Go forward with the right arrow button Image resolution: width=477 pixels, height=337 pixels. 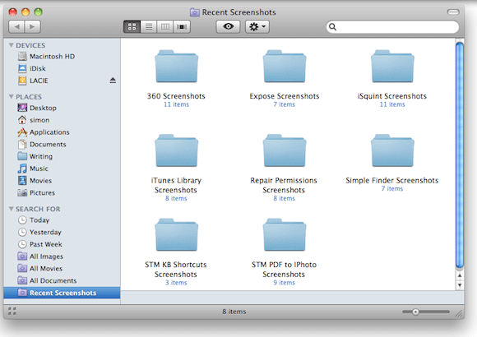33,27
